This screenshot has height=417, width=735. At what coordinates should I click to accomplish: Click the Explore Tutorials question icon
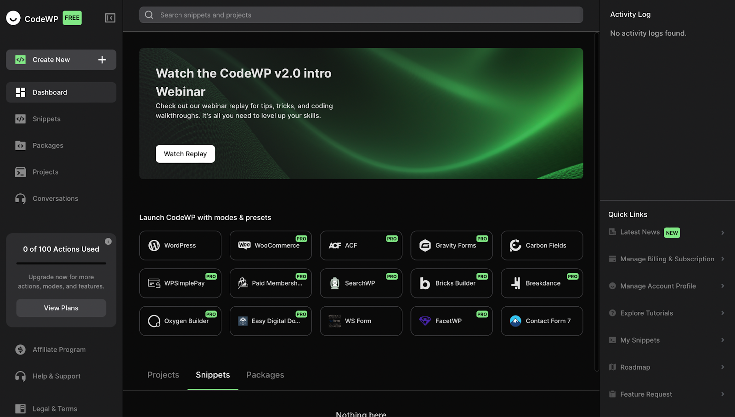tap(612, 313)
